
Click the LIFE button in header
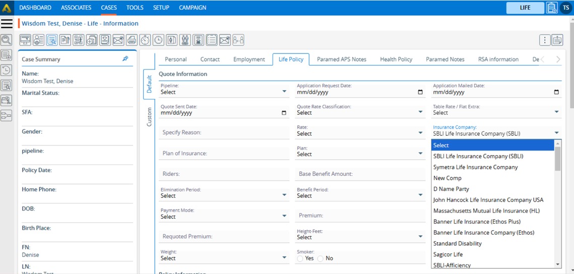pyautogui.click(x=525, y=8)
